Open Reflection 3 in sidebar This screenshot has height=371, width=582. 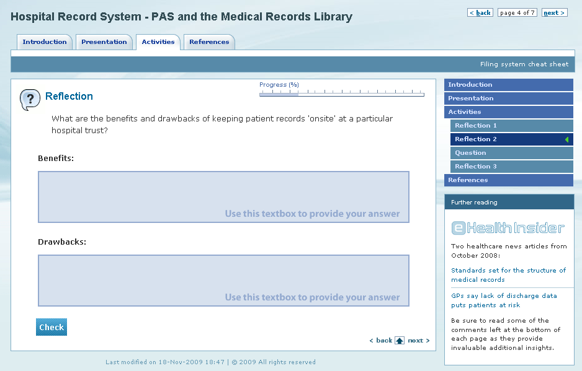coord(511,167)
